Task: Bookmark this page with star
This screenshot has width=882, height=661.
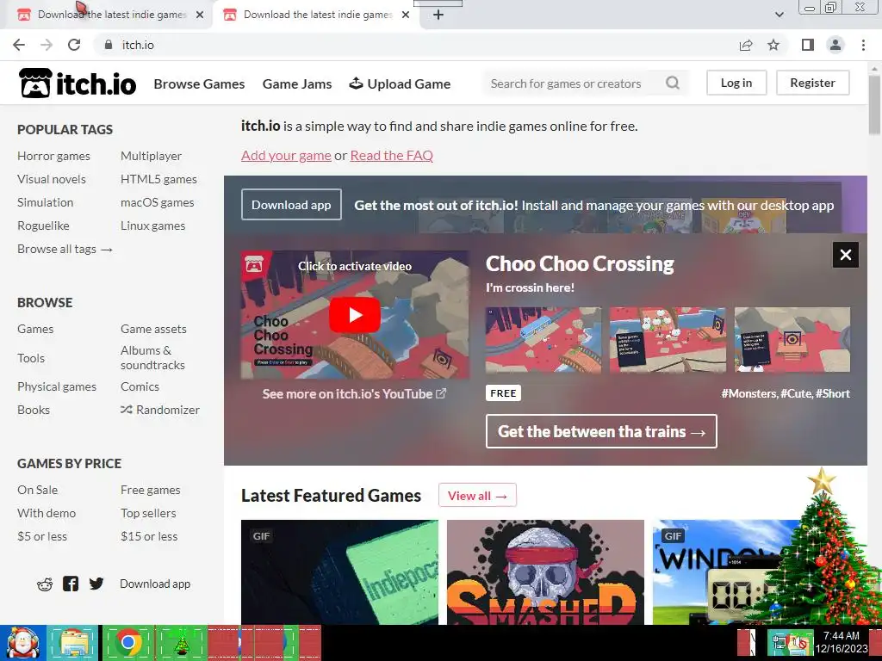Action: pyautogui.click(x=773, y=45)
